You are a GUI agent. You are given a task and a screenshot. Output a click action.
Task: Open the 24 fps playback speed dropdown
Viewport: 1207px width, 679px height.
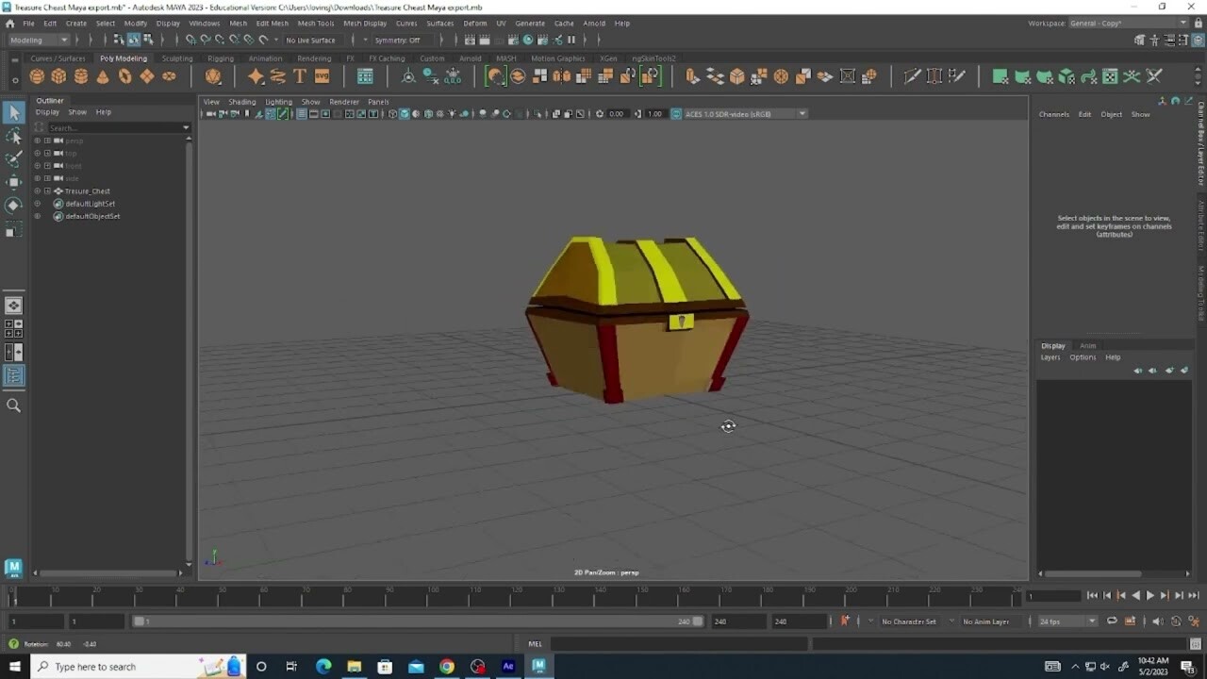[x=1091, y=621]
